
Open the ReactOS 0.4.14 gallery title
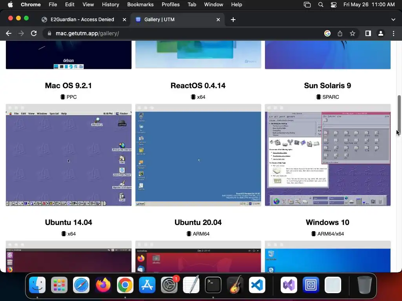(198, 85)
